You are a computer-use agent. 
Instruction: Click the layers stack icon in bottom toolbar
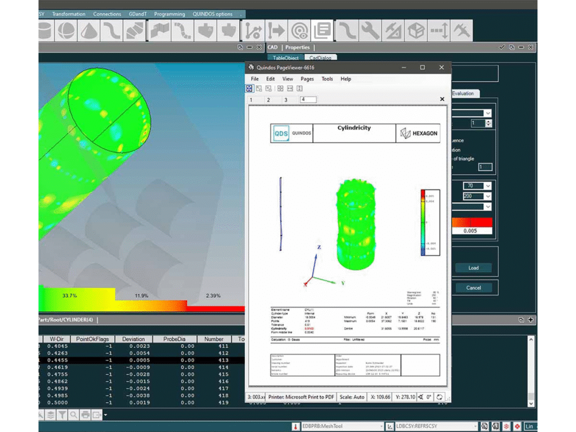(x=51, y=415)
